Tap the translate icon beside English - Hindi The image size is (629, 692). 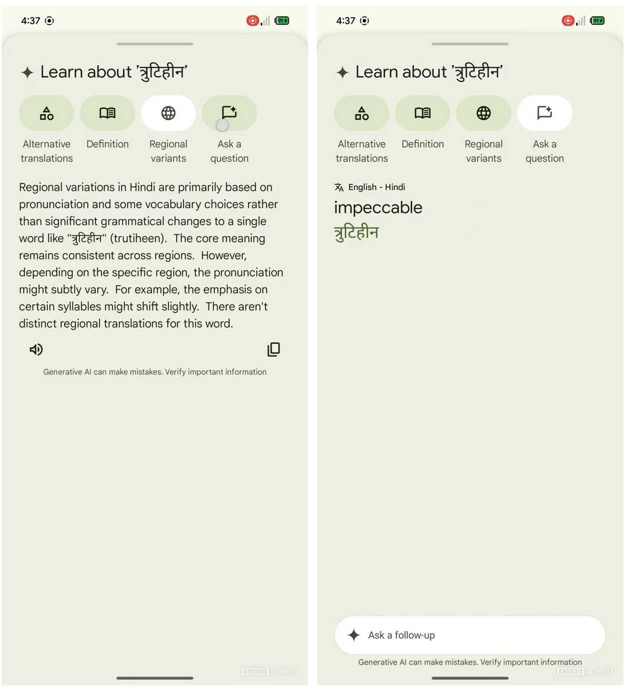(x=339, y=187)
